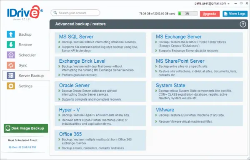Image resolution: width=250 pixels, height=160 pixels.
Task: Click the Version number text under logo
Action: (21, 19)
